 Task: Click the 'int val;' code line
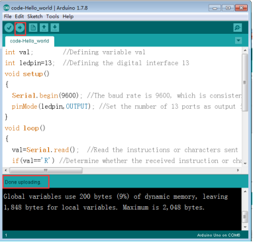19,52
